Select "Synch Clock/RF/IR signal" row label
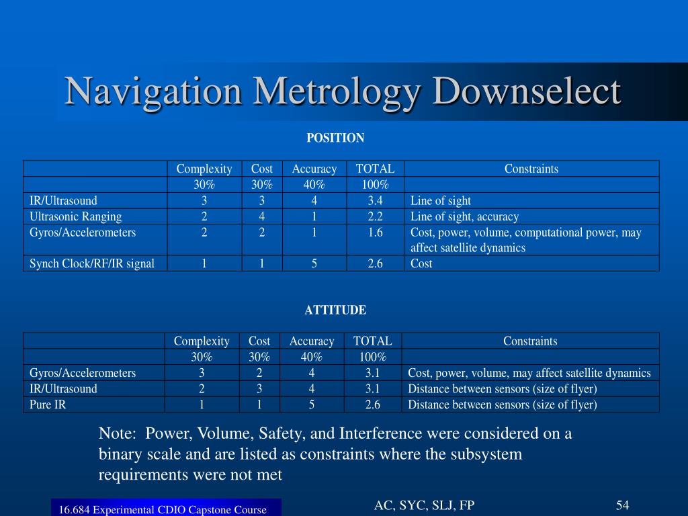The image size is (688, 516). coord(91,263)
